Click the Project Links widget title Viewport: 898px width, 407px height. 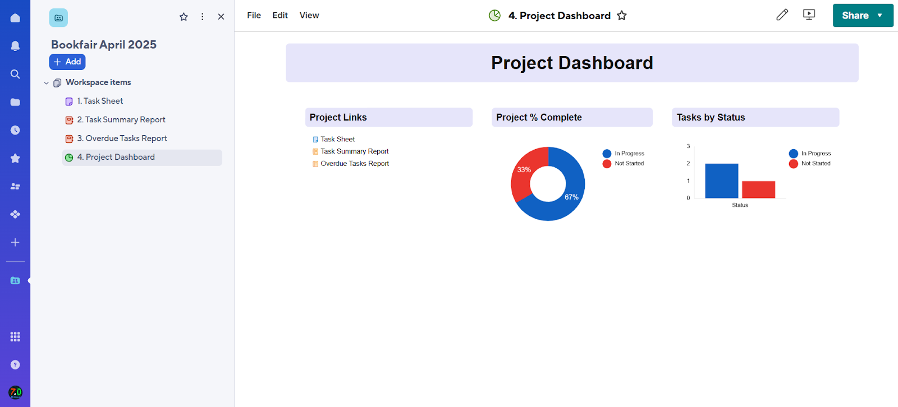338,118
